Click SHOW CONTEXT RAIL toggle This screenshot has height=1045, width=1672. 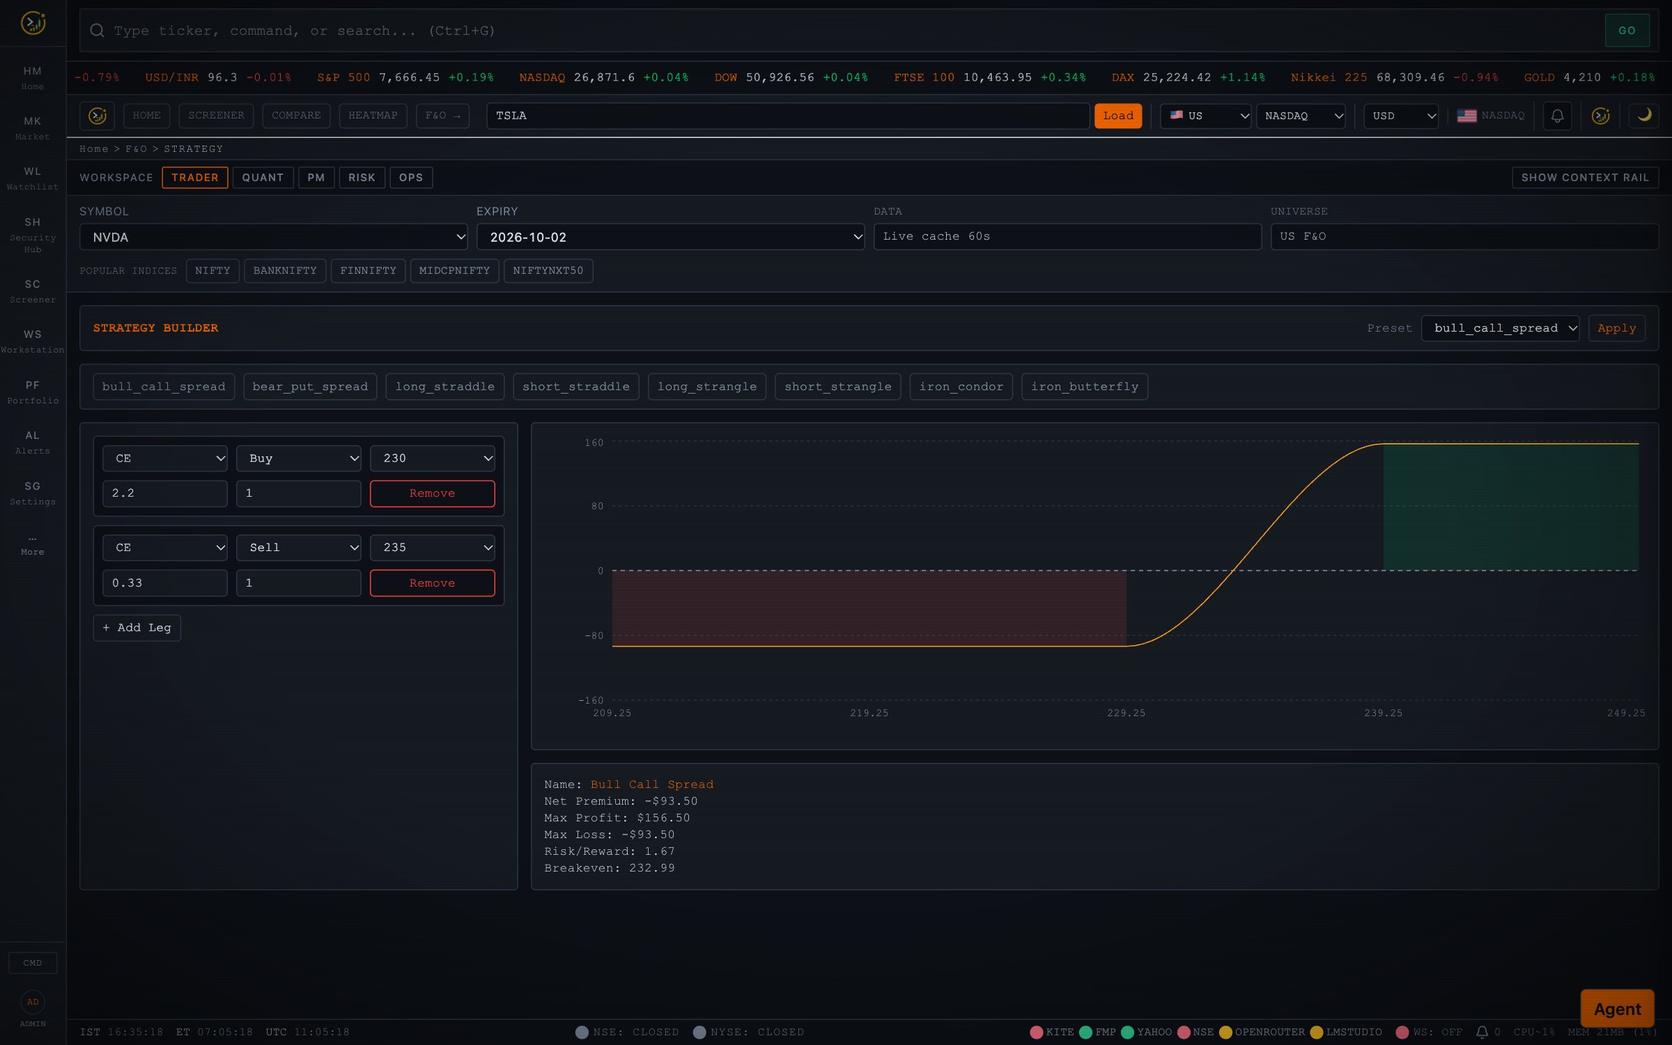coord(1585,178)
